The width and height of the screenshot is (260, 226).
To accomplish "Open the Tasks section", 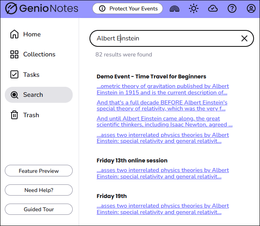I will point(31,75).
